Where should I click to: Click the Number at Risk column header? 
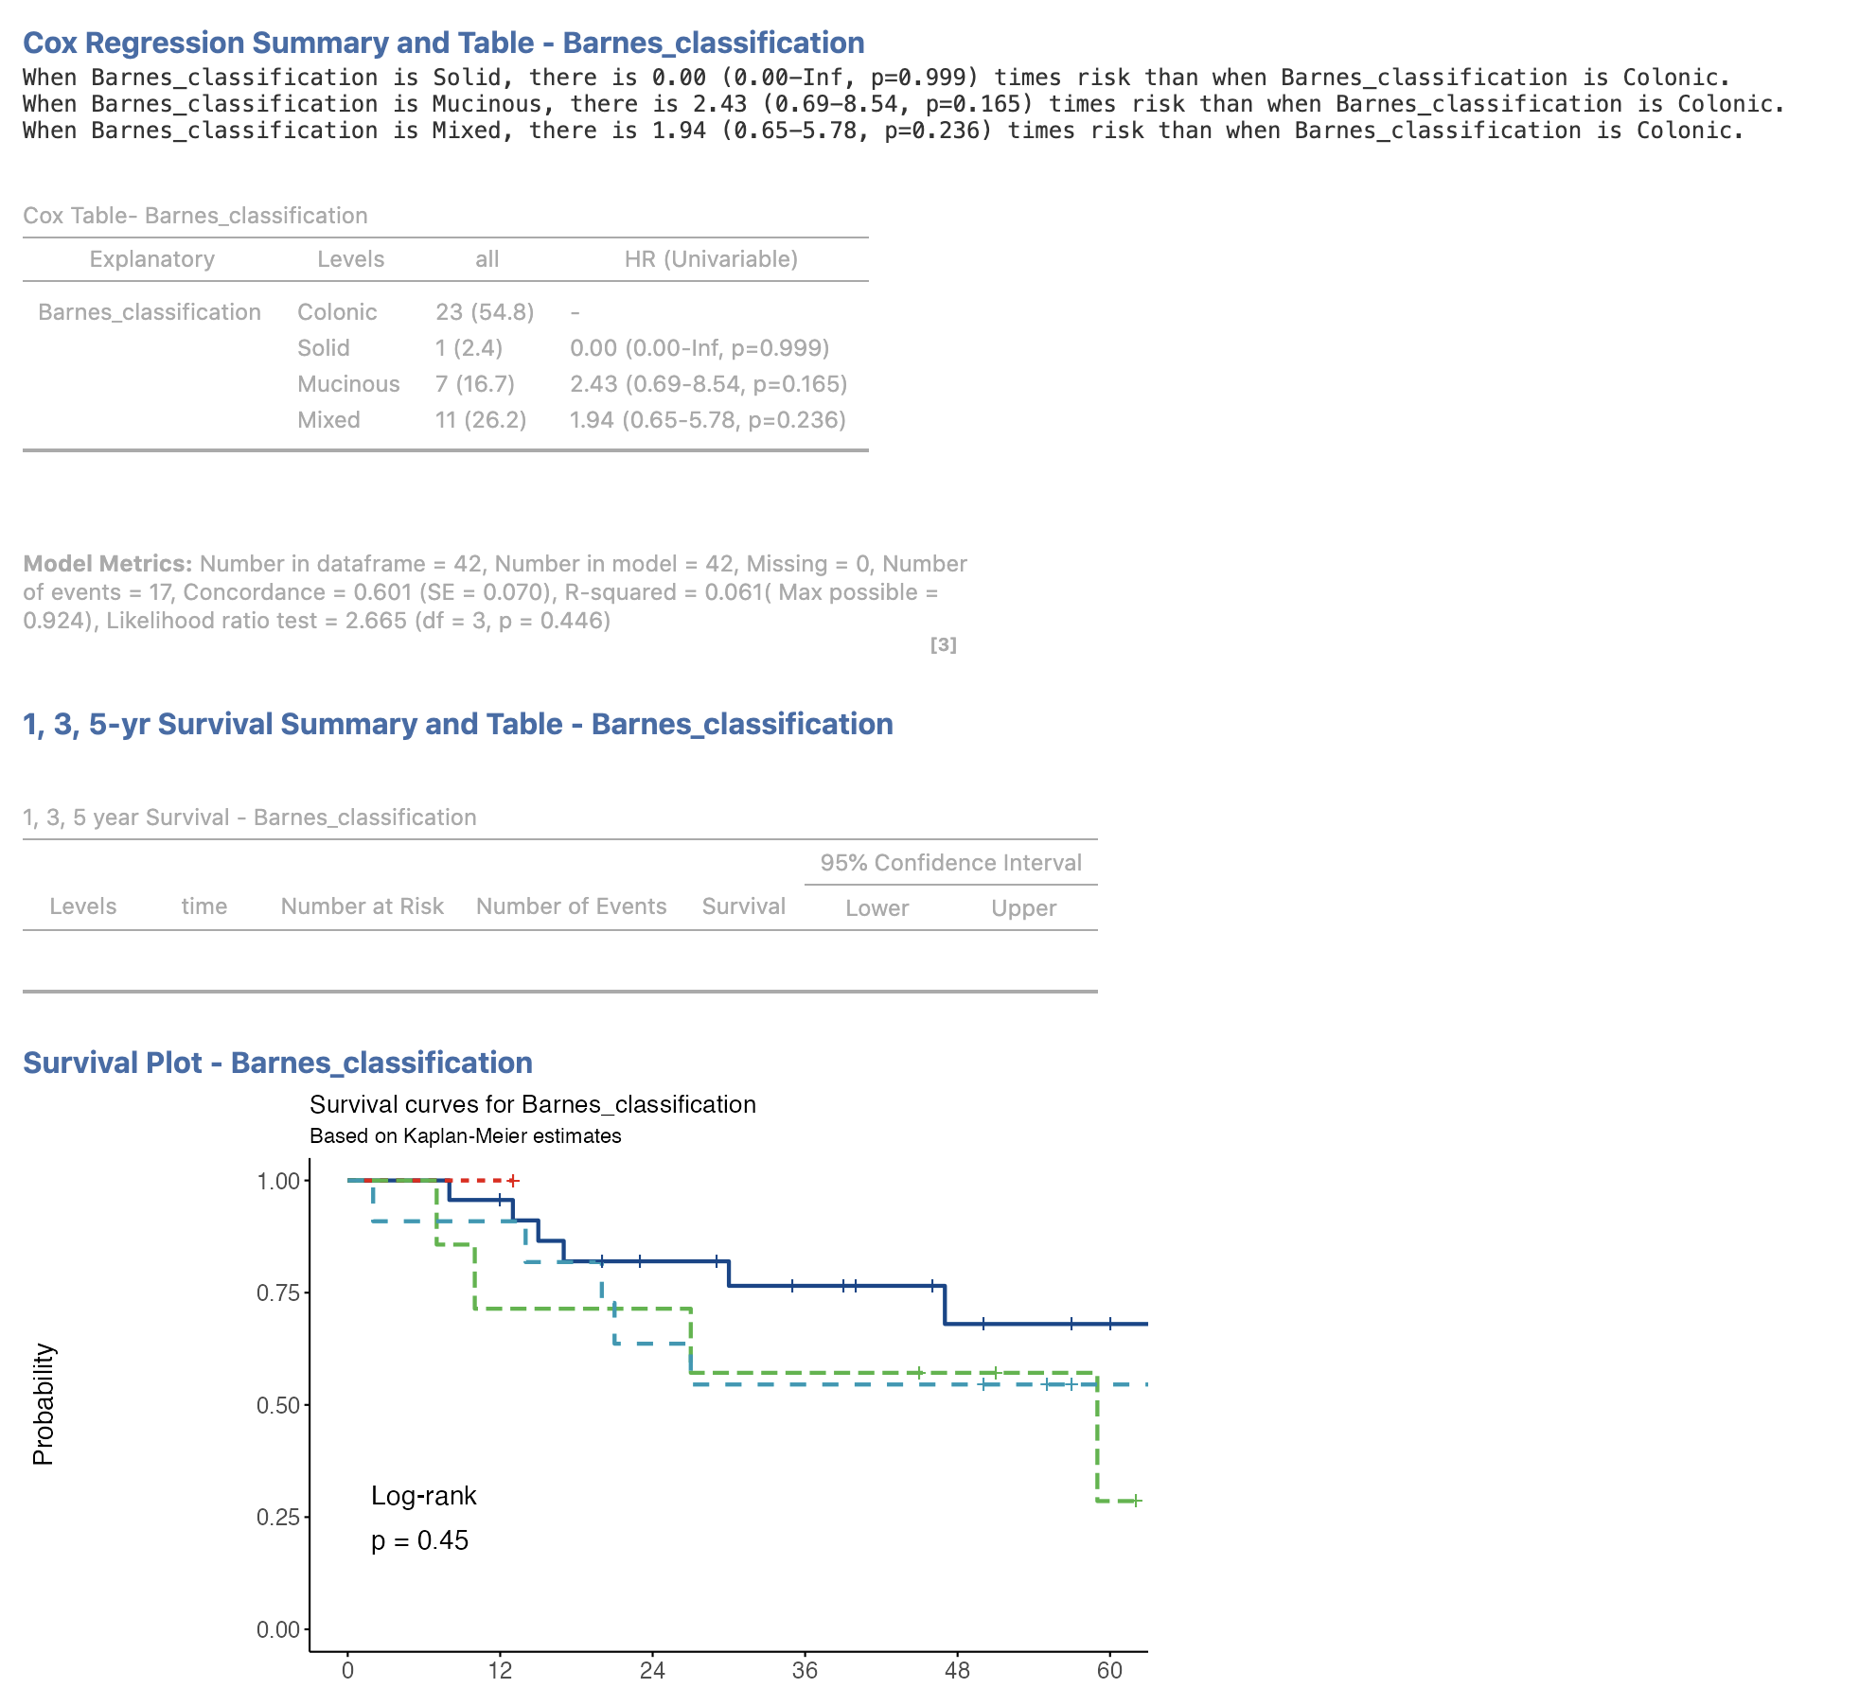click(363, 906)
